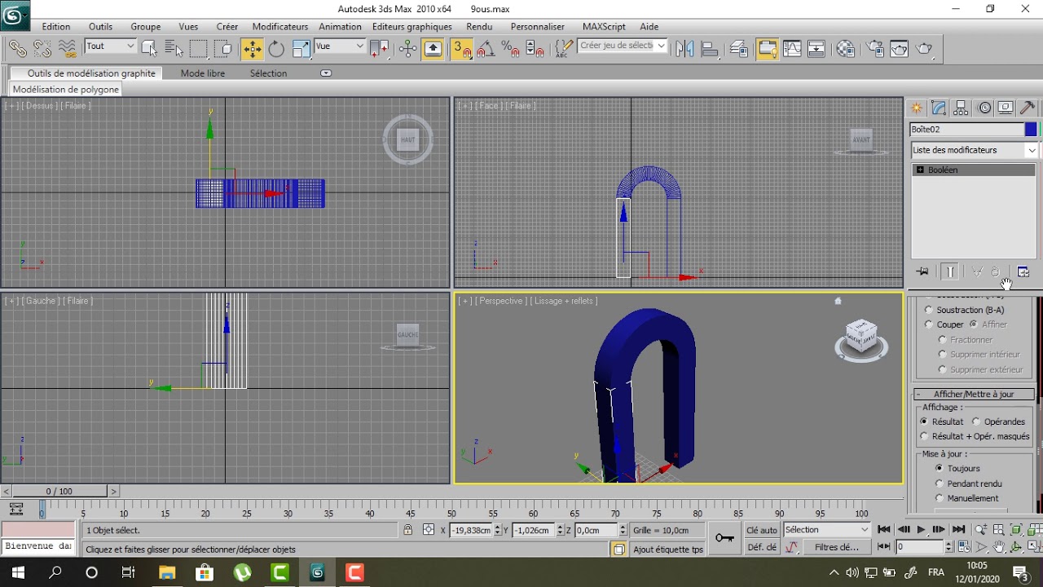The width and height of the screenshot is (1043, 587).
Task: Open Liste des modificateurs dropdown
Action: tap(975, 150)
